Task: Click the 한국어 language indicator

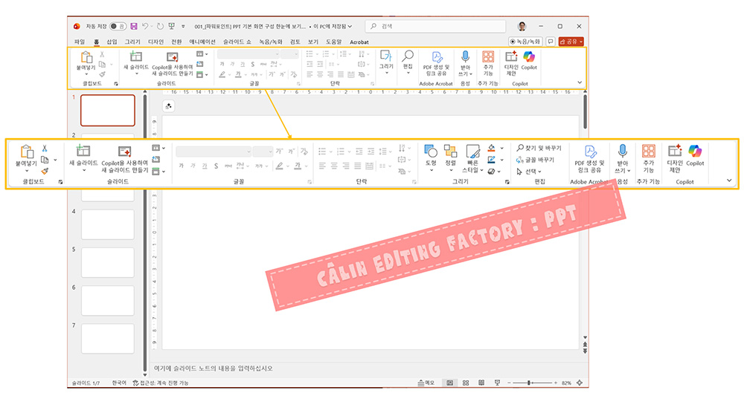Action: pyautogui.click(x=119, y=383)
